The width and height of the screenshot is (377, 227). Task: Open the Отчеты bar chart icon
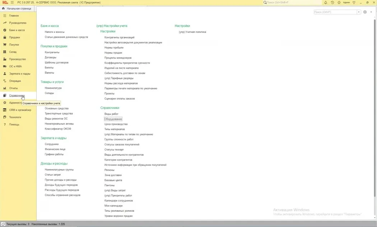pyautogui.click(x=5, y=88)
